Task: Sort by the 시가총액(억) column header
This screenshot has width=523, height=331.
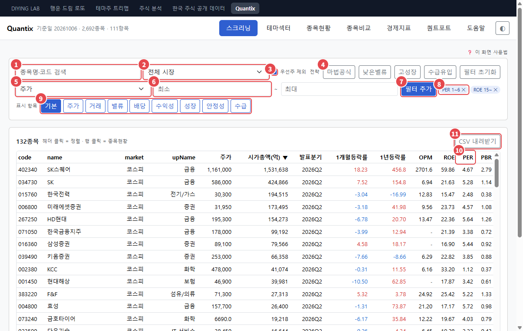Action: coord(268,157)
